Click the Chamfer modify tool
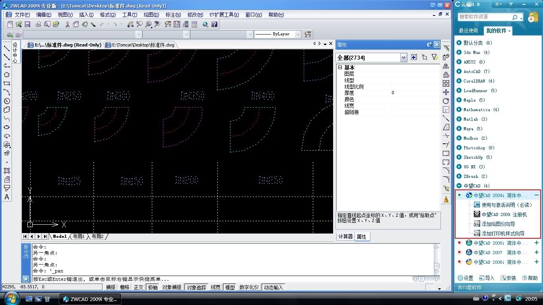543x305 pixels. (x=446, y=171)
